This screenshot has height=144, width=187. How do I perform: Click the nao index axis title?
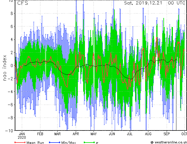(x=4, y=68)
